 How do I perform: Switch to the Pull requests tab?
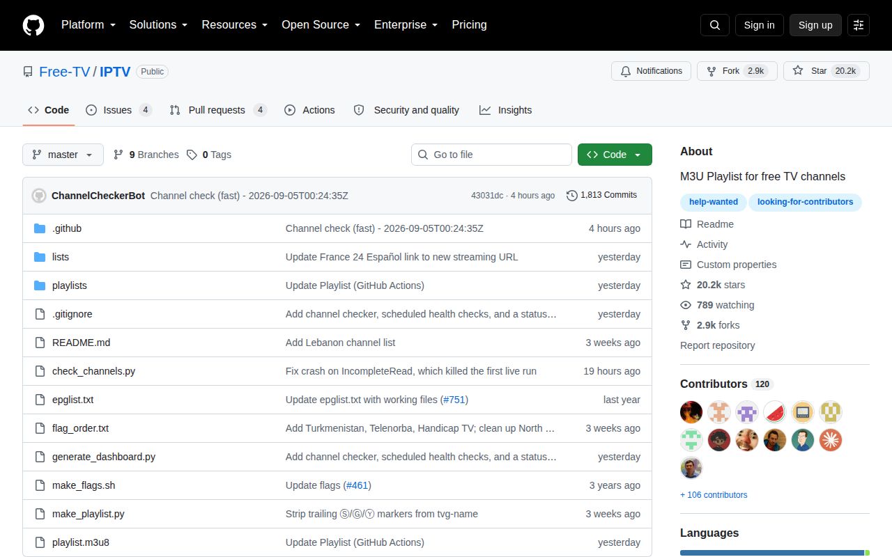218,110
